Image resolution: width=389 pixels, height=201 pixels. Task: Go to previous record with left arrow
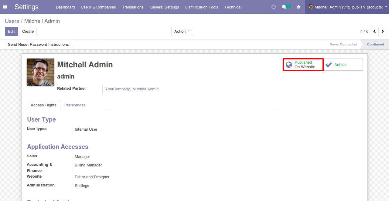point(374,31)
